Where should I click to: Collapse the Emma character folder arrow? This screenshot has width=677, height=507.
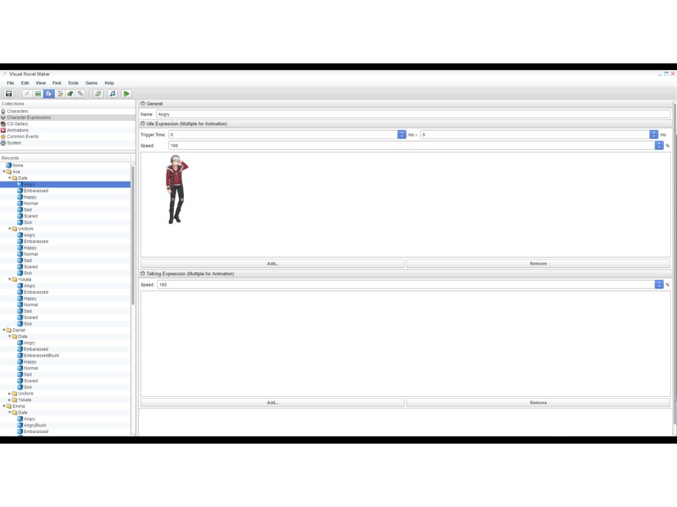click(4, 406)
